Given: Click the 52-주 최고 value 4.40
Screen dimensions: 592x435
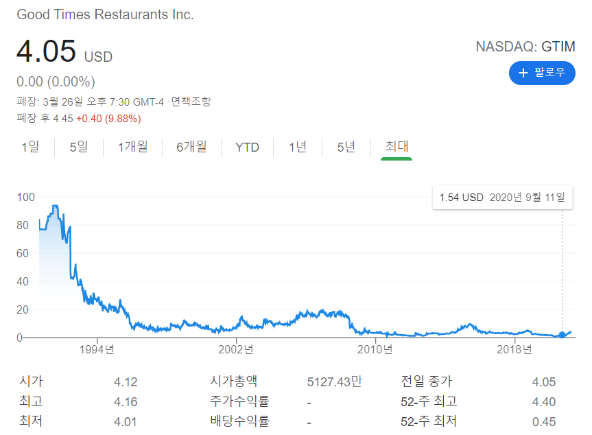Looking at the screenshot, I should 544,402.
